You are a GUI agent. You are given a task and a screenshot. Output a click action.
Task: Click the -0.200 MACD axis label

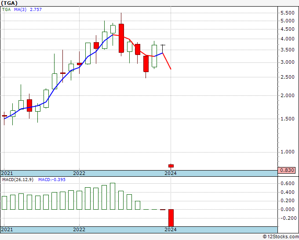pyautogui.click(x=289, y=218)
